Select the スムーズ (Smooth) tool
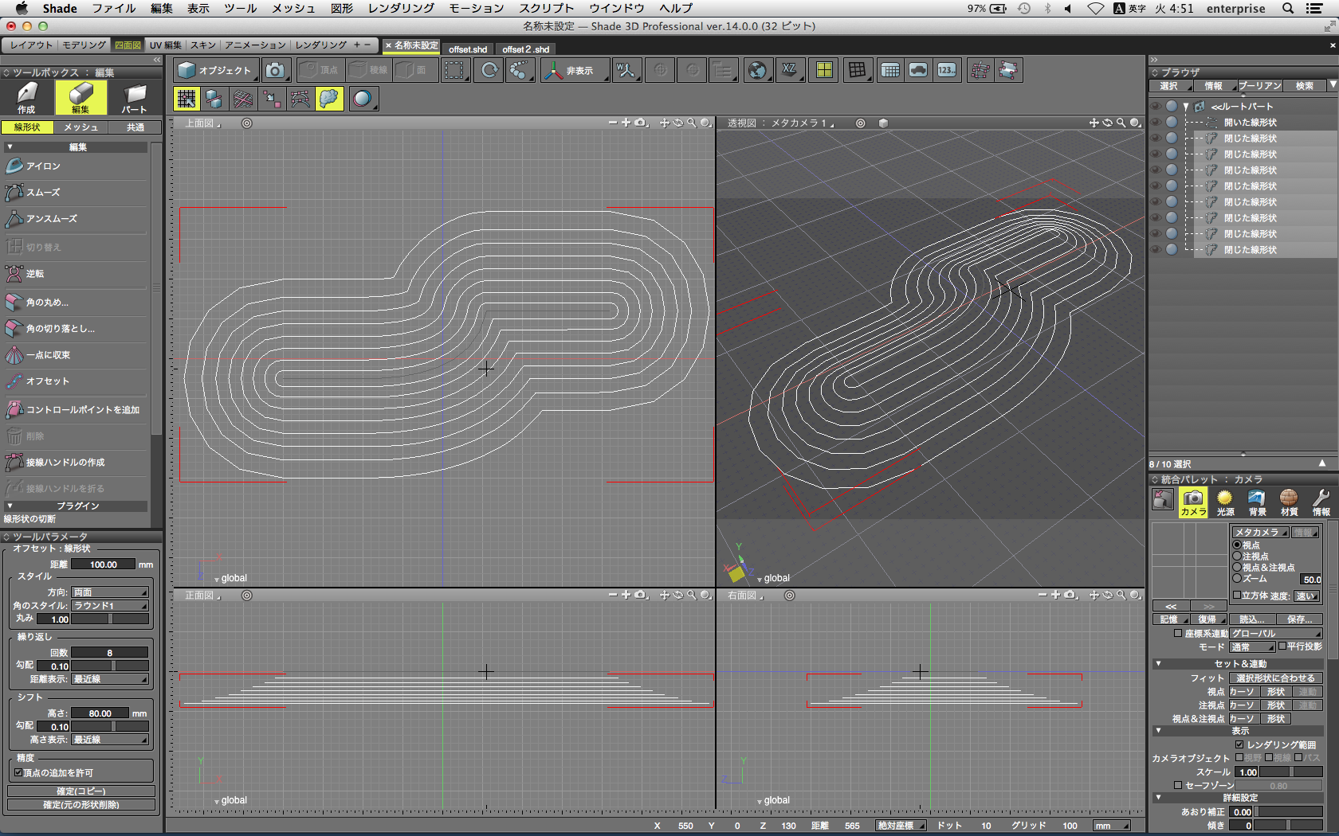The width and height of the screenshot is (1339, 836). coord(43,193)
